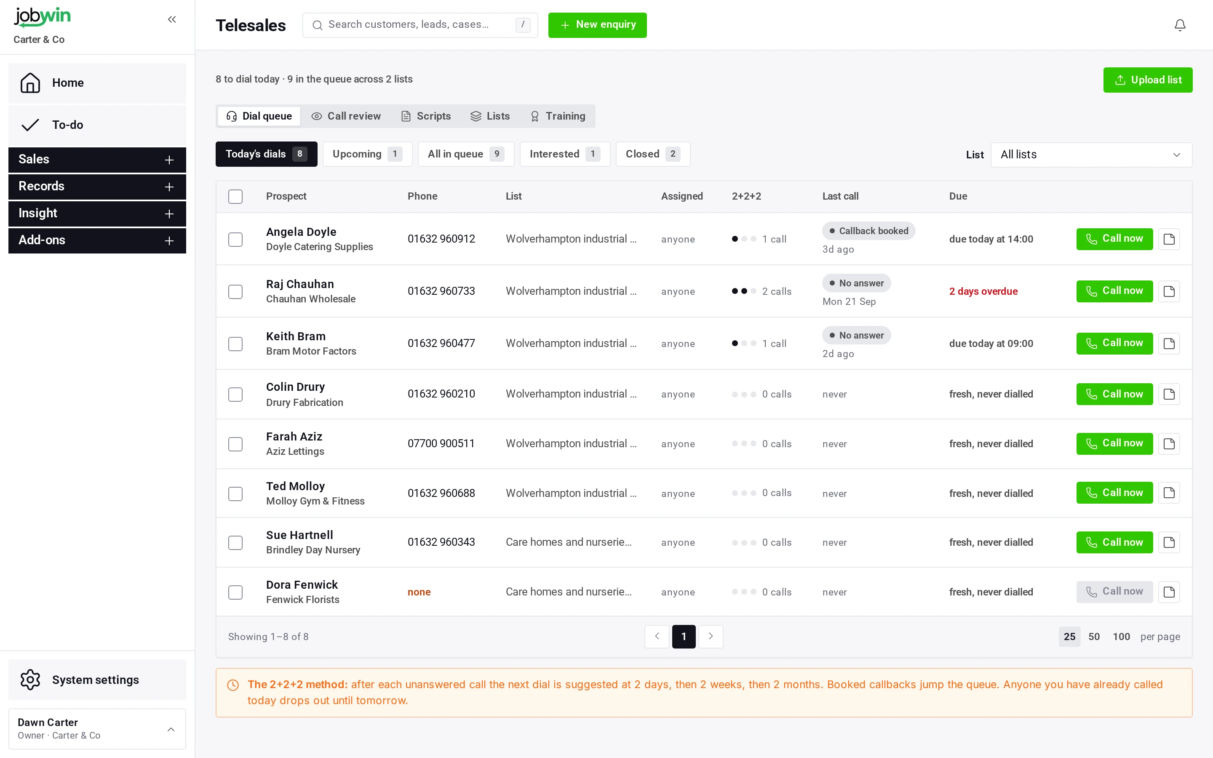
Task: Open Dawn Carter user menu
Action: pos(97,729)
